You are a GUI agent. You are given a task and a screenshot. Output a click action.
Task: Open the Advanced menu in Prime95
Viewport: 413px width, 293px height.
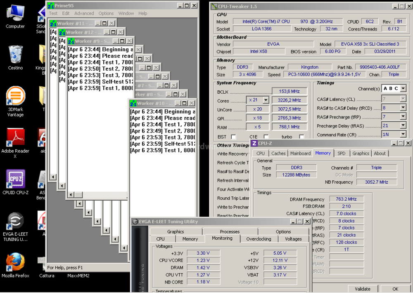(84, 14)
